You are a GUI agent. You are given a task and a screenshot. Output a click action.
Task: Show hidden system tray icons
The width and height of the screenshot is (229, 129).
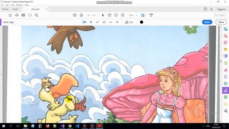coord(204,126)
